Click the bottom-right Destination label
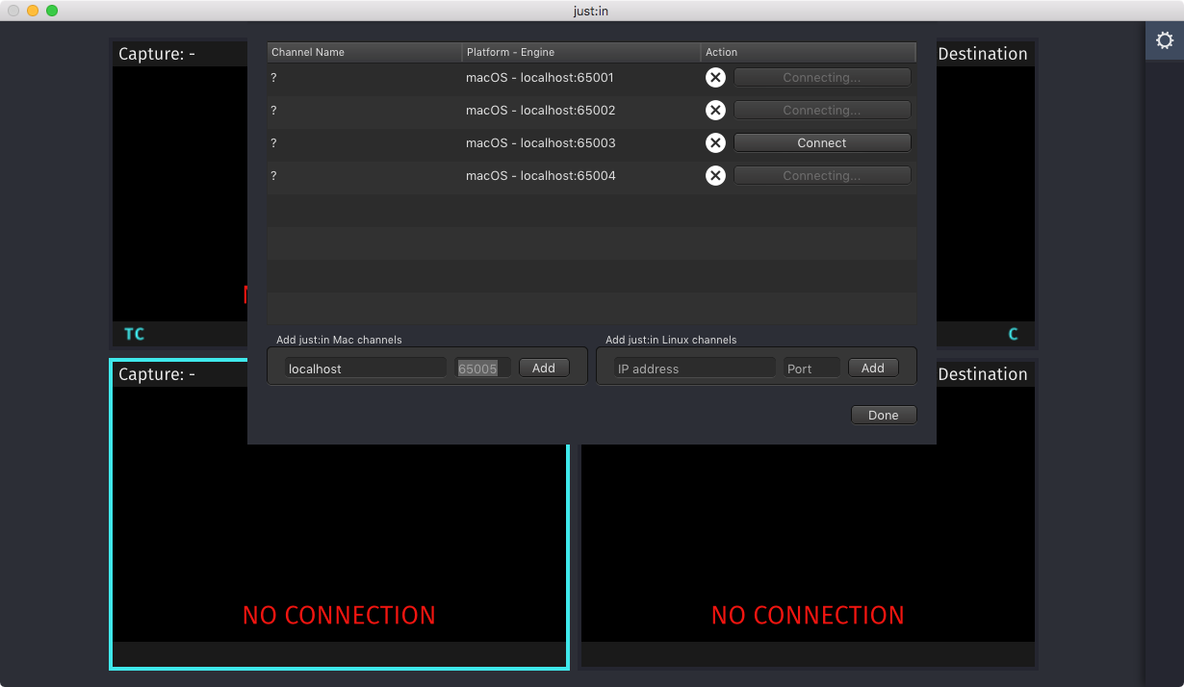The image size is (1184, 687). pyautogui.click(x=983, y=374)
